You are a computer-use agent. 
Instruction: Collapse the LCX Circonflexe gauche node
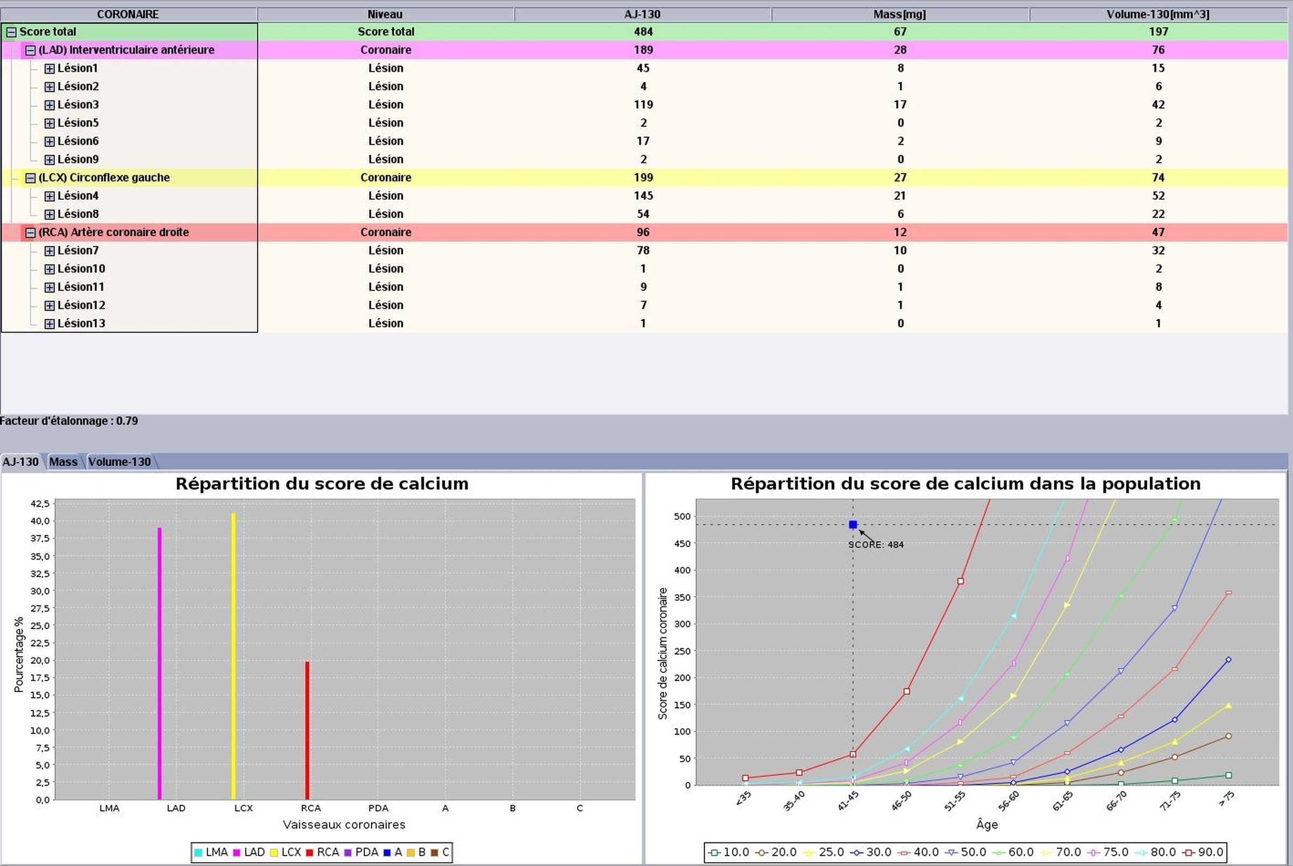(x=30, y=178)
